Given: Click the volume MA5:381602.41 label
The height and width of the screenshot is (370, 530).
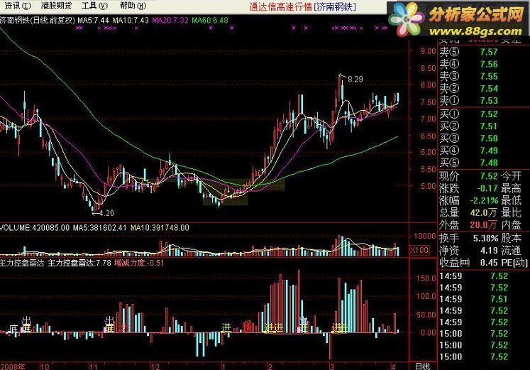Looking at the screenshot, I should pyautogui.click(x=99, y=228).
